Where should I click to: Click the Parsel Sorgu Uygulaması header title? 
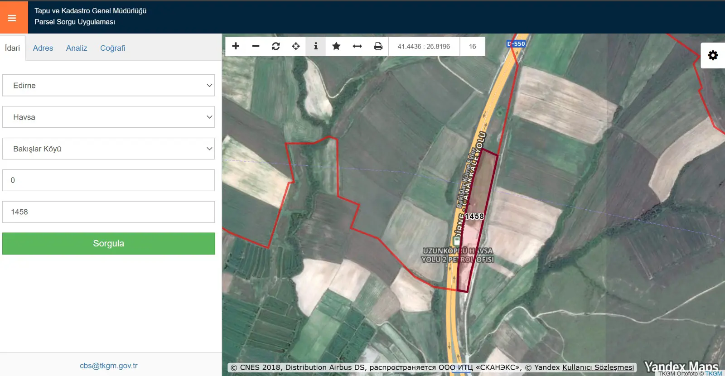coord(75,22)
